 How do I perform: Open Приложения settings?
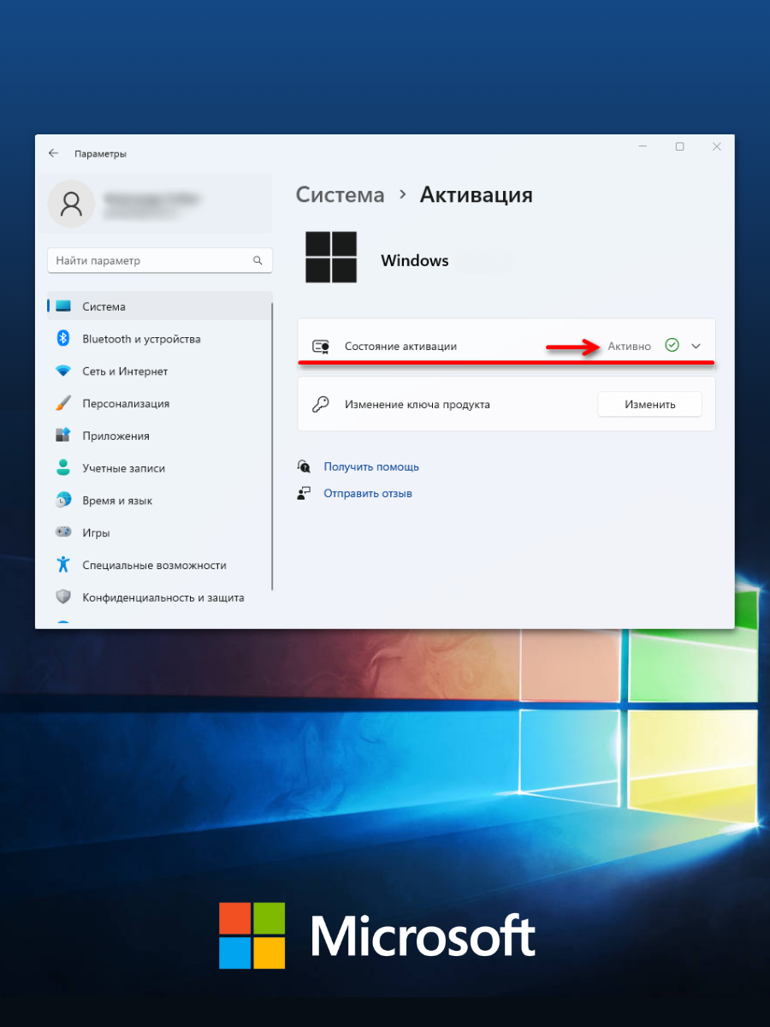point(159,436)
